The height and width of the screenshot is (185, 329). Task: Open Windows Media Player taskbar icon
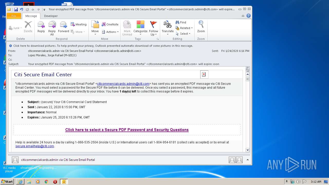coord(38,182)
